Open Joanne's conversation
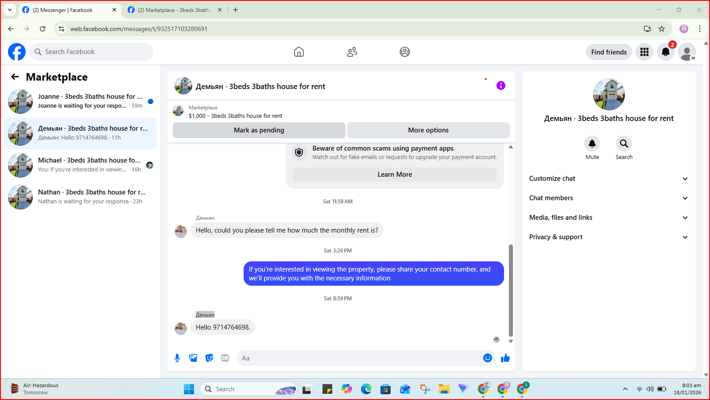This screenshot has height=400, width=710. [x=81, y=101]
